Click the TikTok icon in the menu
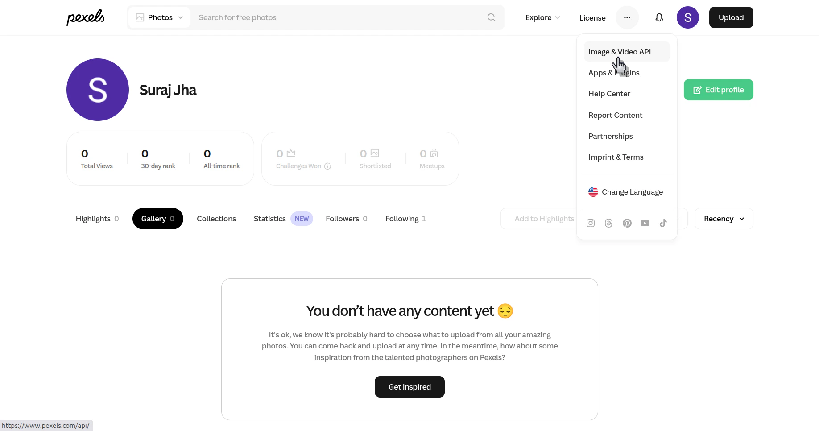The image size is (819, 431). tap(663, 223)
